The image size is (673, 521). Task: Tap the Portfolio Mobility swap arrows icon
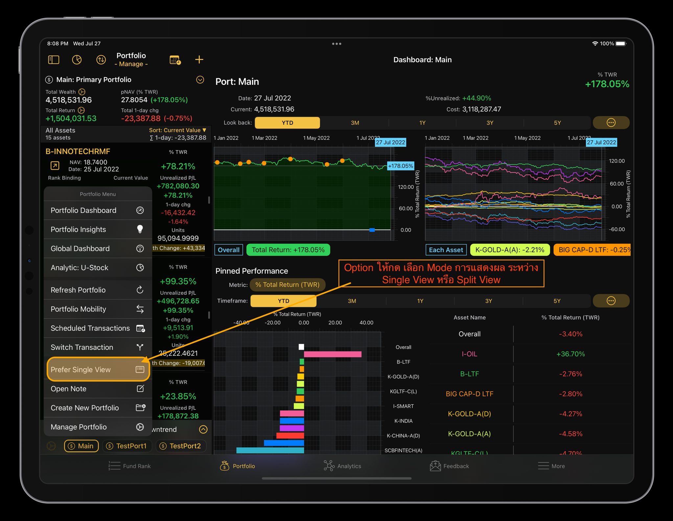point(140,309)
